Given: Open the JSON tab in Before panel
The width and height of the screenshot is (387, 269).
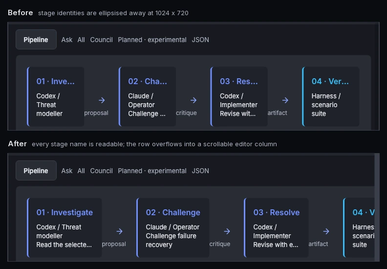Looking at the screenshot, I should point(200,40).
